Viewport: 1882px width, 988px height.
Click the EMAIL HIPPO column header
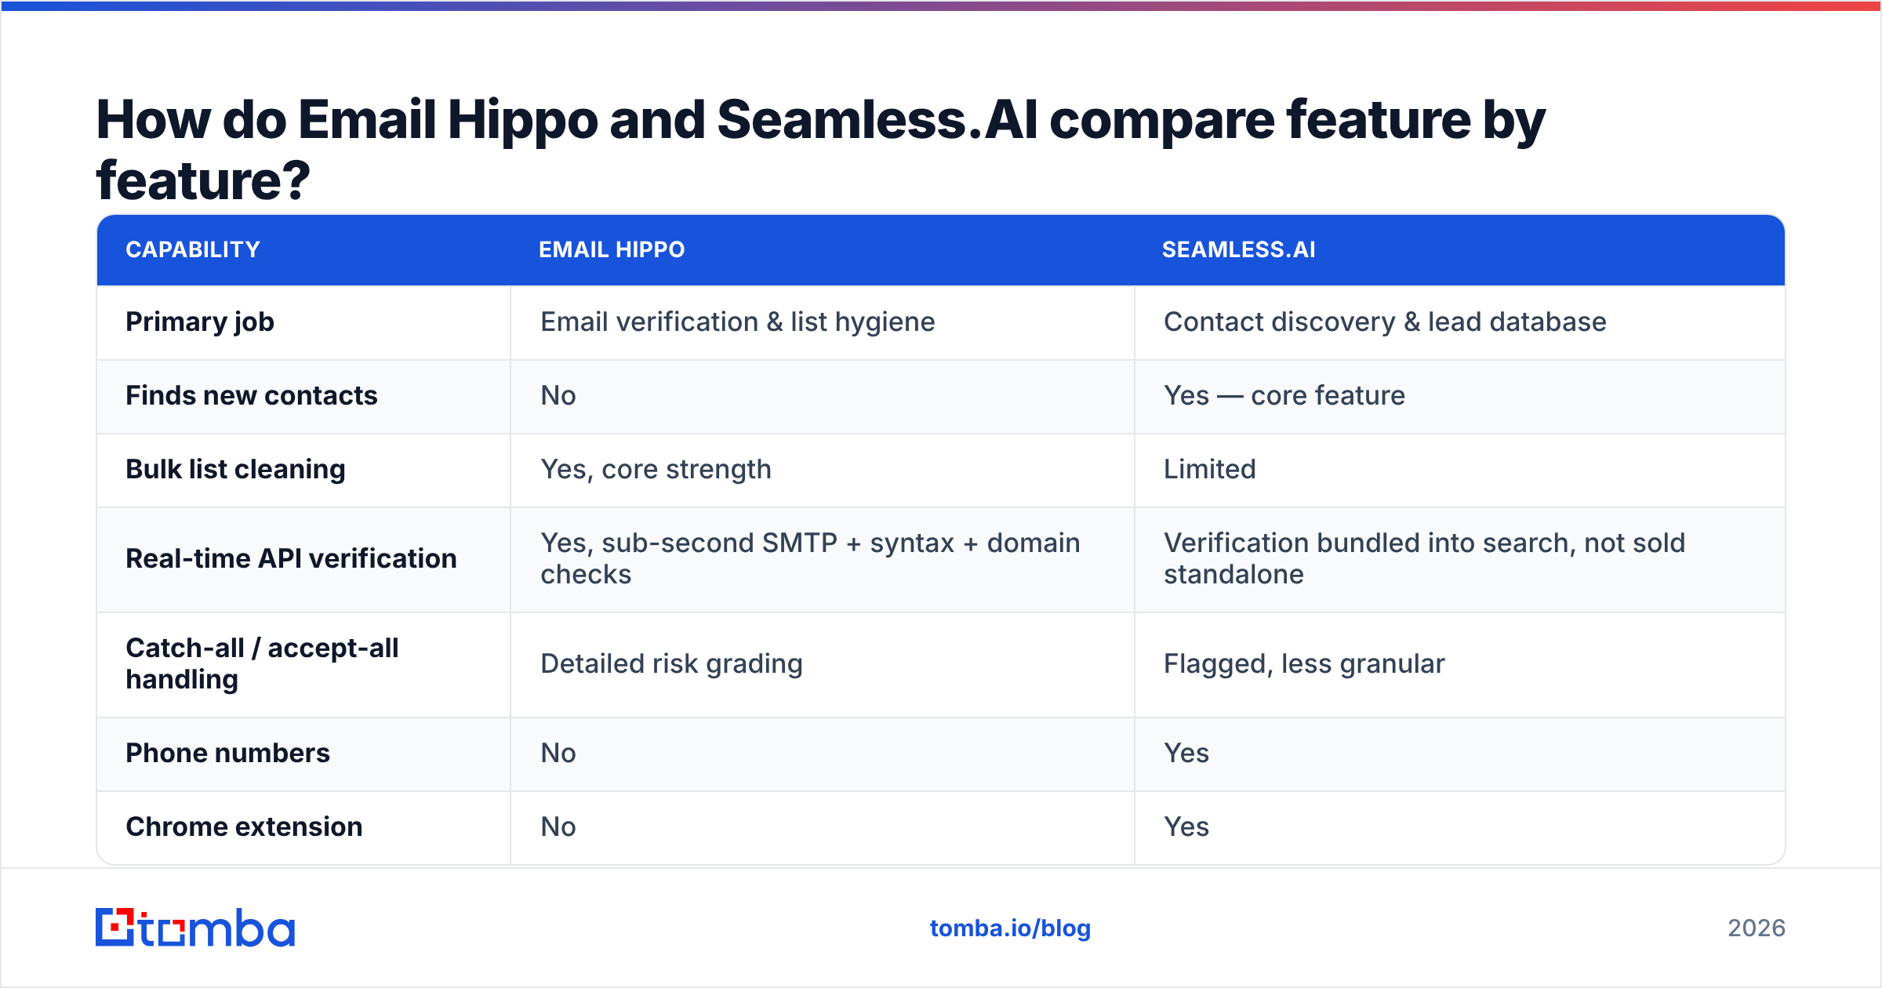(612, 249)
